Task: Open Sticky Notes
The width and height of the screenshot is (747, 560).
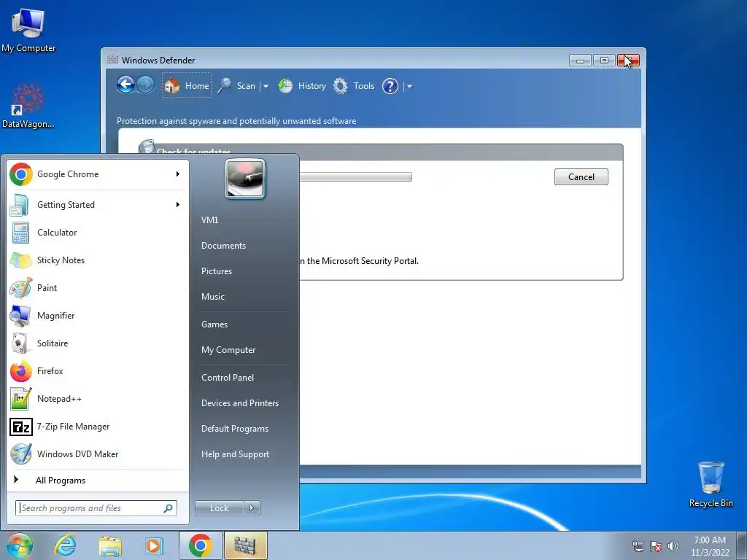Action: tap(97, 260)
